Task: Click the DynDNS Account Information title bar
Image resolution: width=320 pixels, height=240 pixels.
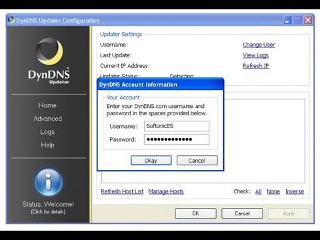Action: (x=161, y=85)
